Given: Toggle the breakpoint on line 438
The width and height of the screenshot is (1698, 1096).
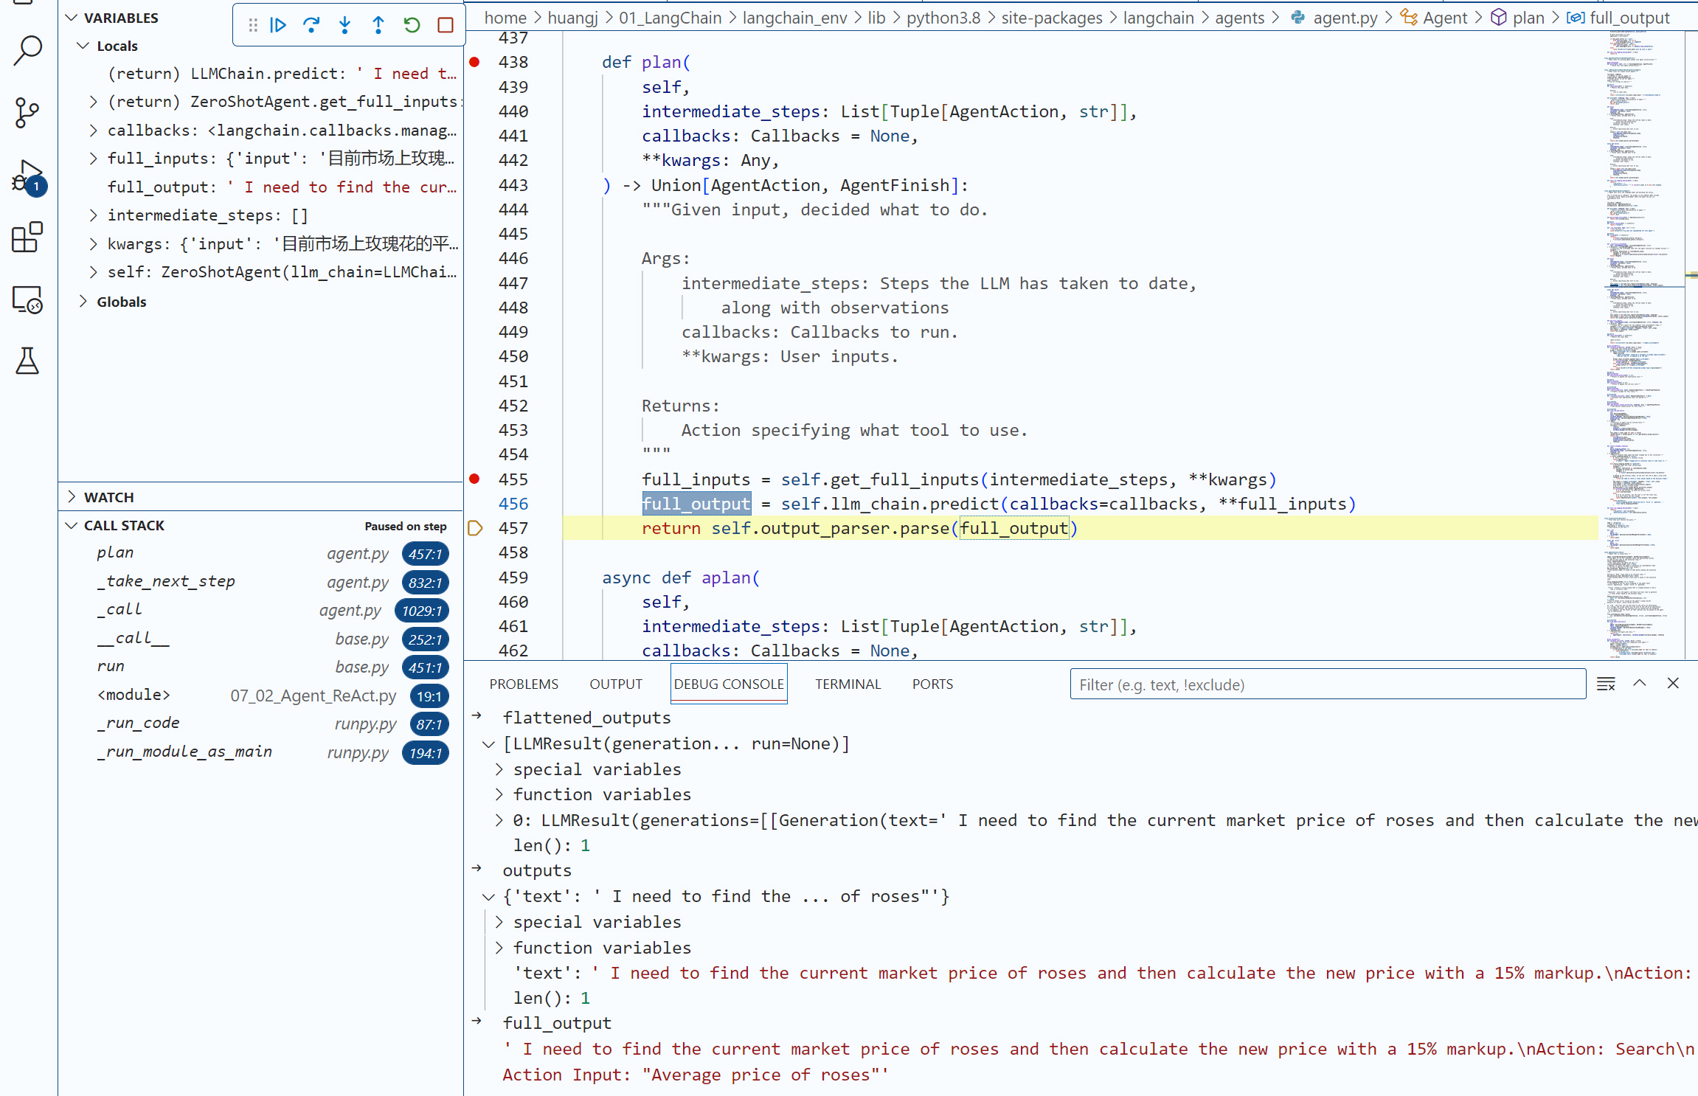Looking at the screenshot, I should (475, 62).
